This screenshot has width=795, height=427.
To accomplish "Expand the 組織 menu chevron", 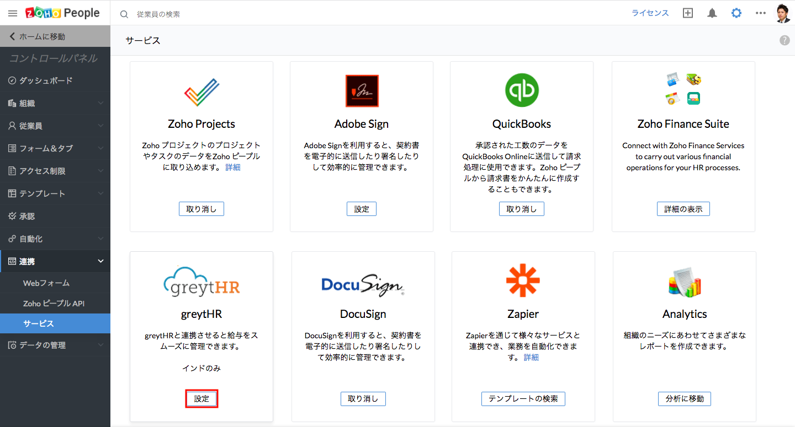I will pyautogui.click(x=100, y=103).
